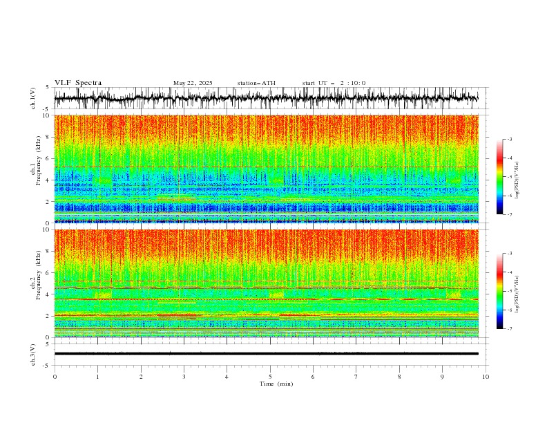
Task: Click the '6' frequency tick of ch.2 spectrogram
Action: click(48, 273)
